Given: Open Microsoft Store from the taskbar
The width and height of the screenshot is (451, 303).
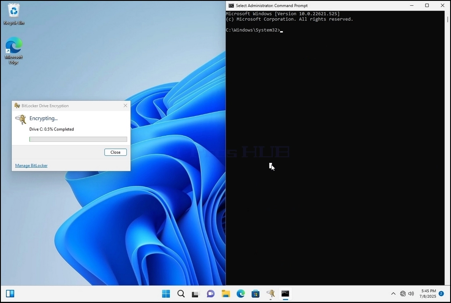Looking at the screenshot, I should click(x=255, y=293).
